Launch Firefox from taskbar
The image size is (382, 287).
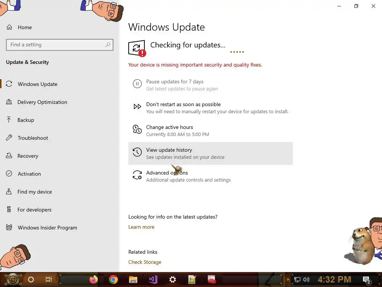(93, 280)
